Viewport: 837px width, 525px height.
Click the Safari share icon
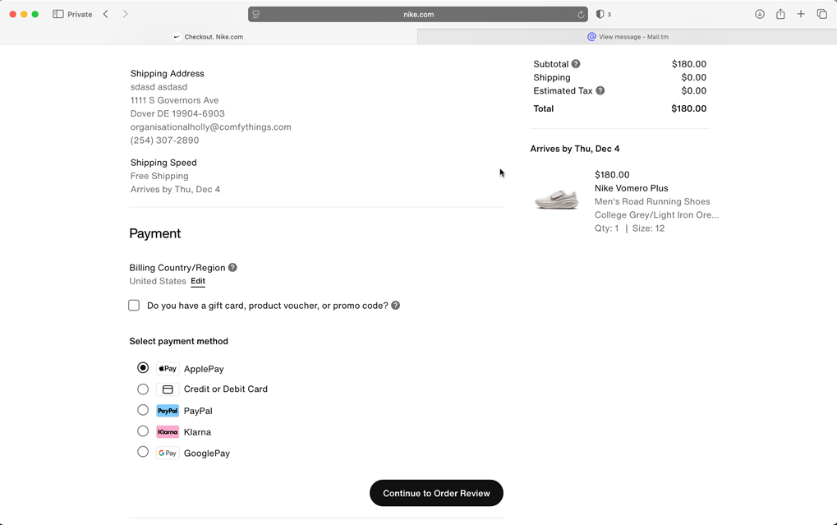780,14
